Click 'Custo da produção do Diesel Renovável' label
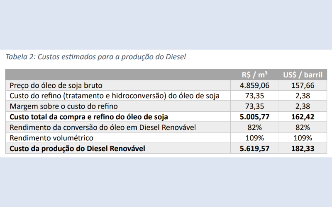This screenshot has width=332, height=207. (x=77, y=149)
